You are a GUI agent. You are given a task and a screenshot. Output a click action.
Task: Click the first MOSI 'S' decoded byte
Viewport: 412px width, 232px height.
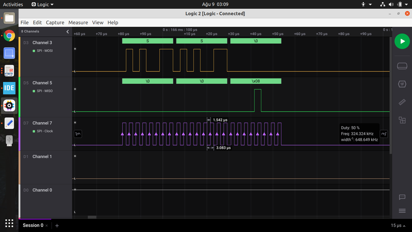(148, 41)
